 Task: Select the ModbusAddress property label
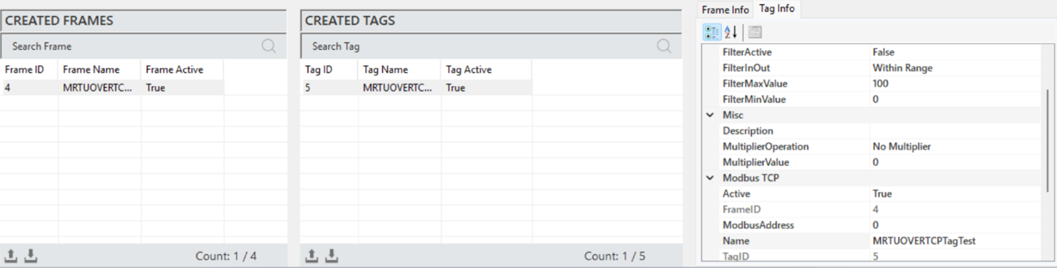[758, 226]
